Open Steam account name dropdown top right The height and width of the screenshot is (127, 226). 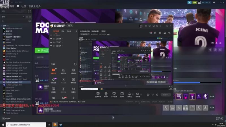tap(206, 3)
